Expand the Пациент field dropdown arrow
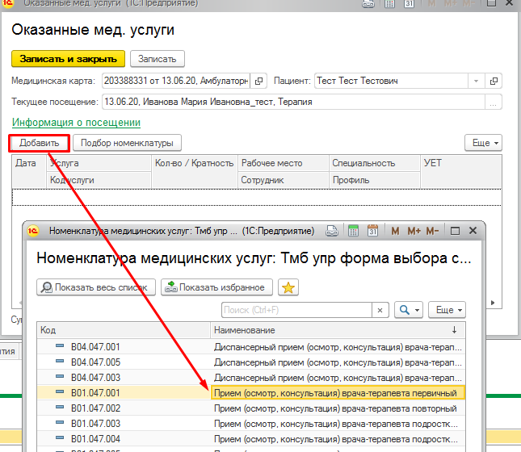 [475, 81]
